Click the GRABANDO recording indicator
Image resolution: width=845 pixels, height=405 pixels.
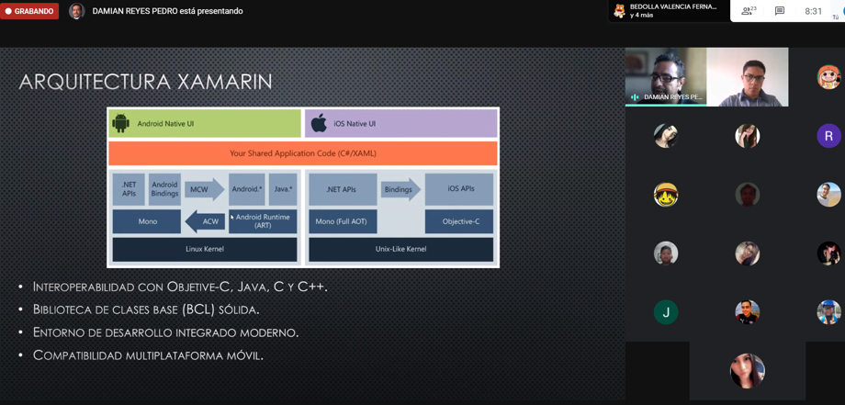[x=29, y=11]
